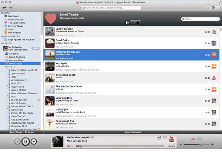
Task: Open Freelance Whales artist link
Action: click(66, 32)
